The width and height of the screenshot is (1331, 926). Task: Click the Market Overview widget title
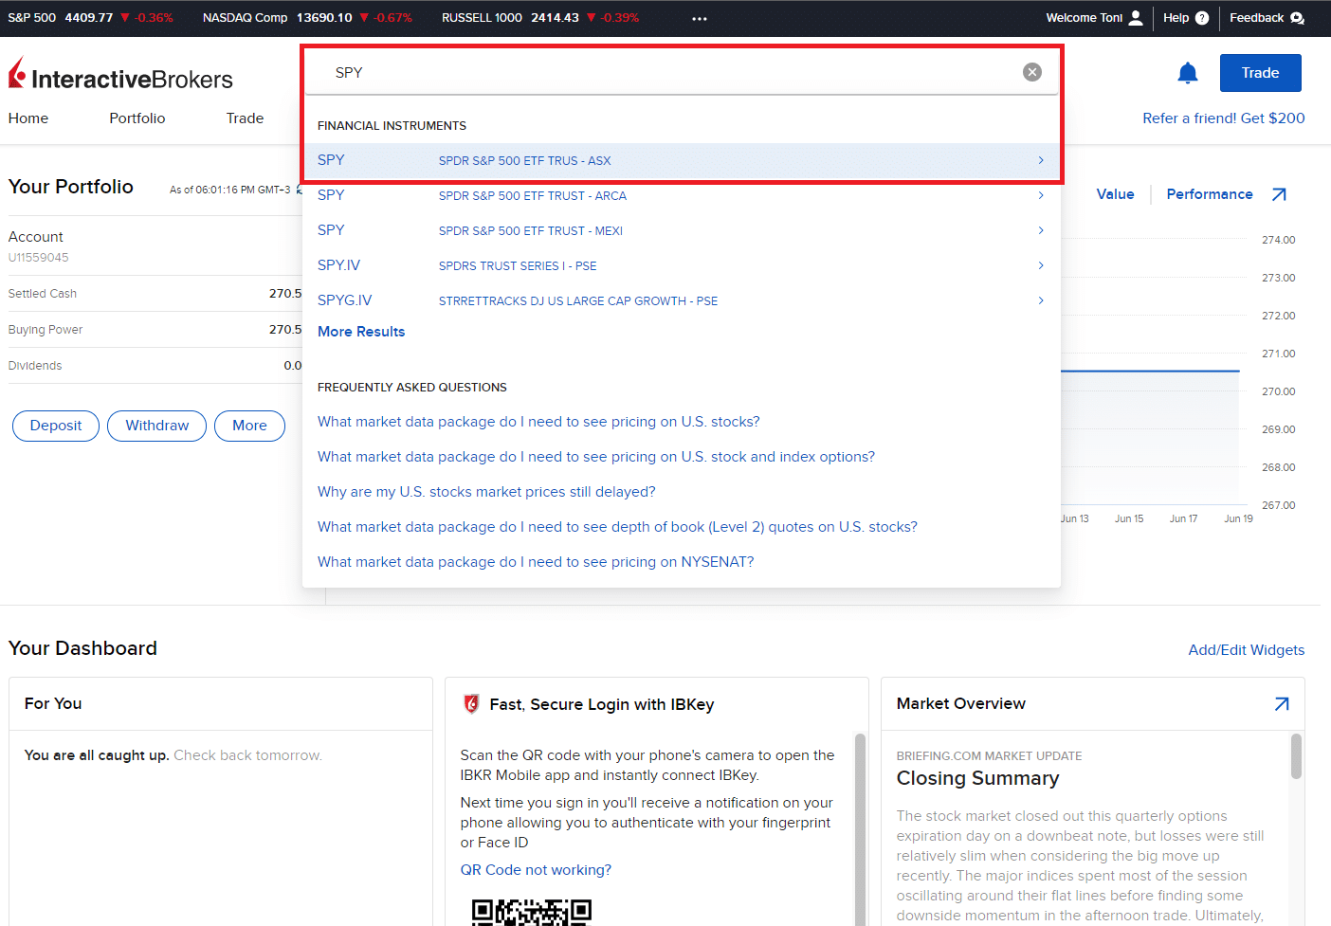tap(960, 704)
